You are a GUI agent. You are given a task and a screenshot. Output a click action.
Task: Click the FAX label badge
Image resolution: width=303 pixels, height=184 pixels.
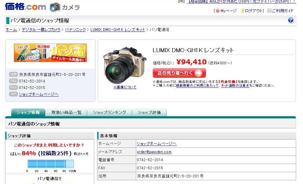pos(13,87)
